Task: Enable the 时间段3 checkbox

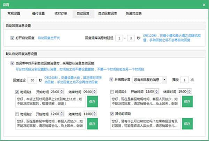Action: tap(111, 92)
